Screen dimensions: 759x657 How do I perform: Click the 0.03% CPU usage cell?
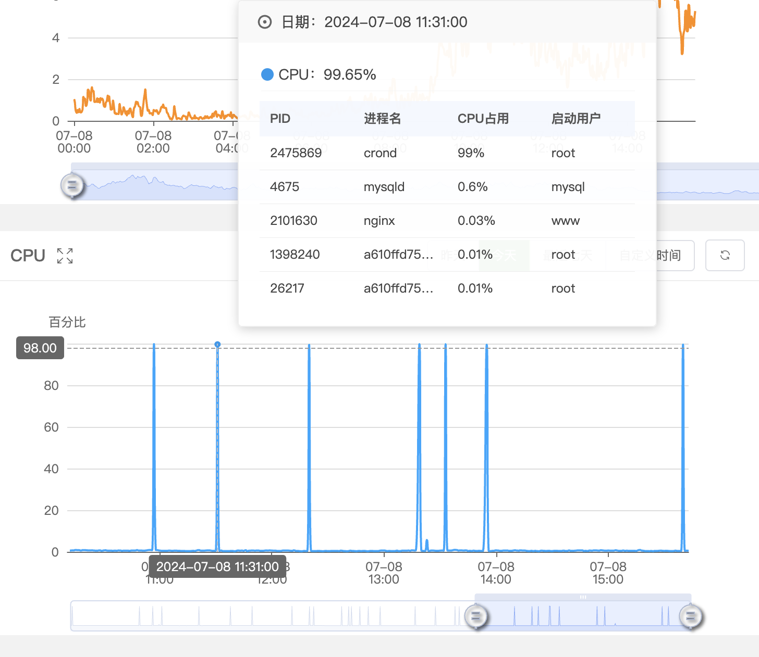pyautogui.click(x=476, y=221)
